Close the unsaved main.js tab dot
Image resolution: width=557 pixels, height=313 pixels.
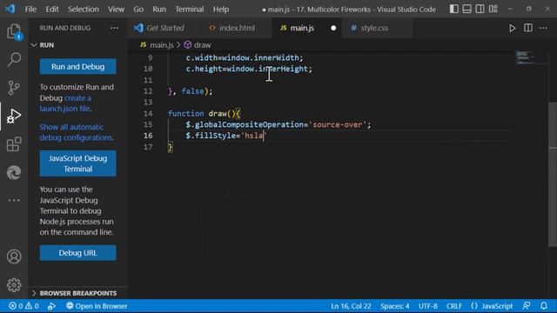[x=333, y=28]
